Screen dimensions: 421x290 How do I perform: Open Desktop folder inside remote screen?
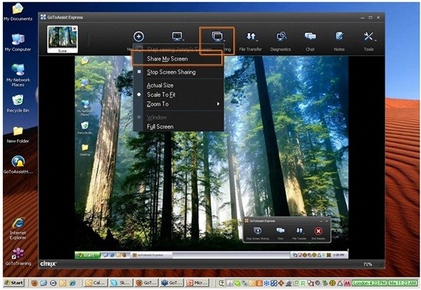[x=85, y=150]
